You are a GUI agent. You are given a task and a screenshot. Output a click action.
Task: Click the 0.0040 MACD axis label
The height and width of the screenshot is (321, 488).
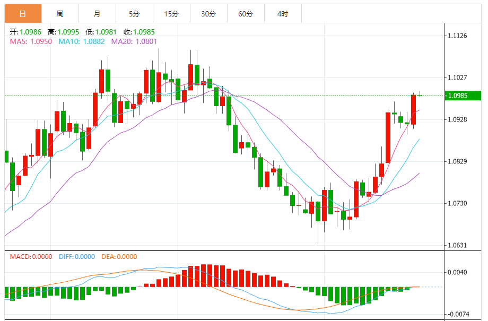pyautogui.click(x=457, y=272)
